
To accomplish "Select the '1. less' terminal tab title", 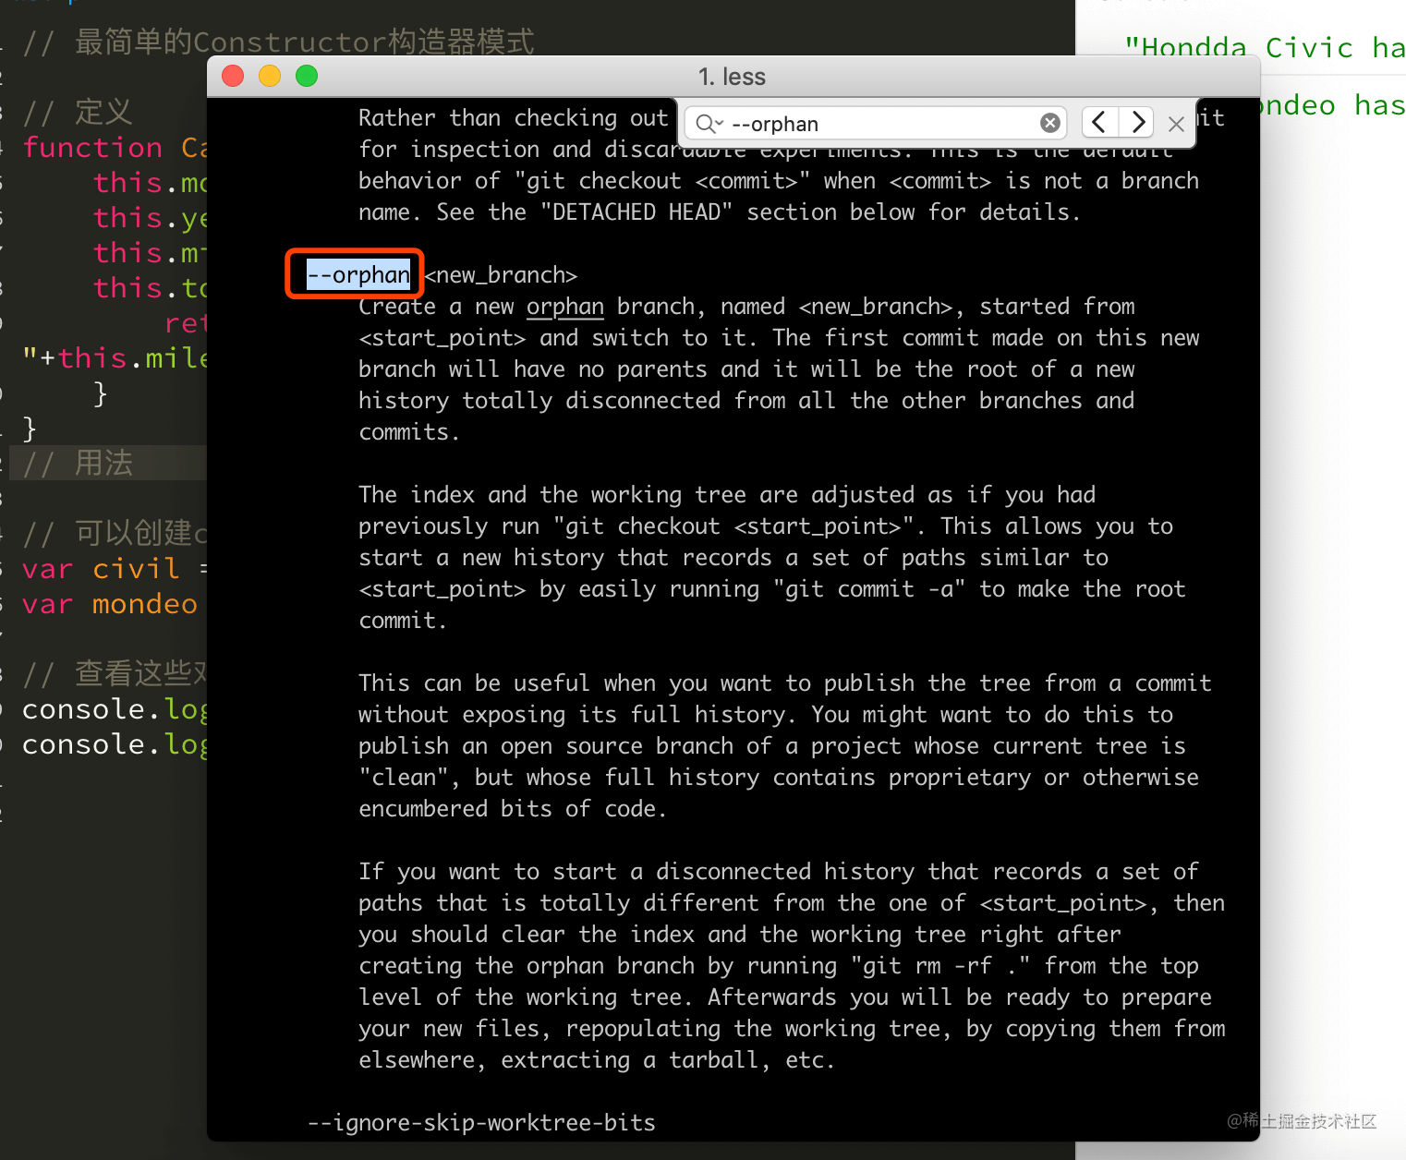I will coord(732,77).
